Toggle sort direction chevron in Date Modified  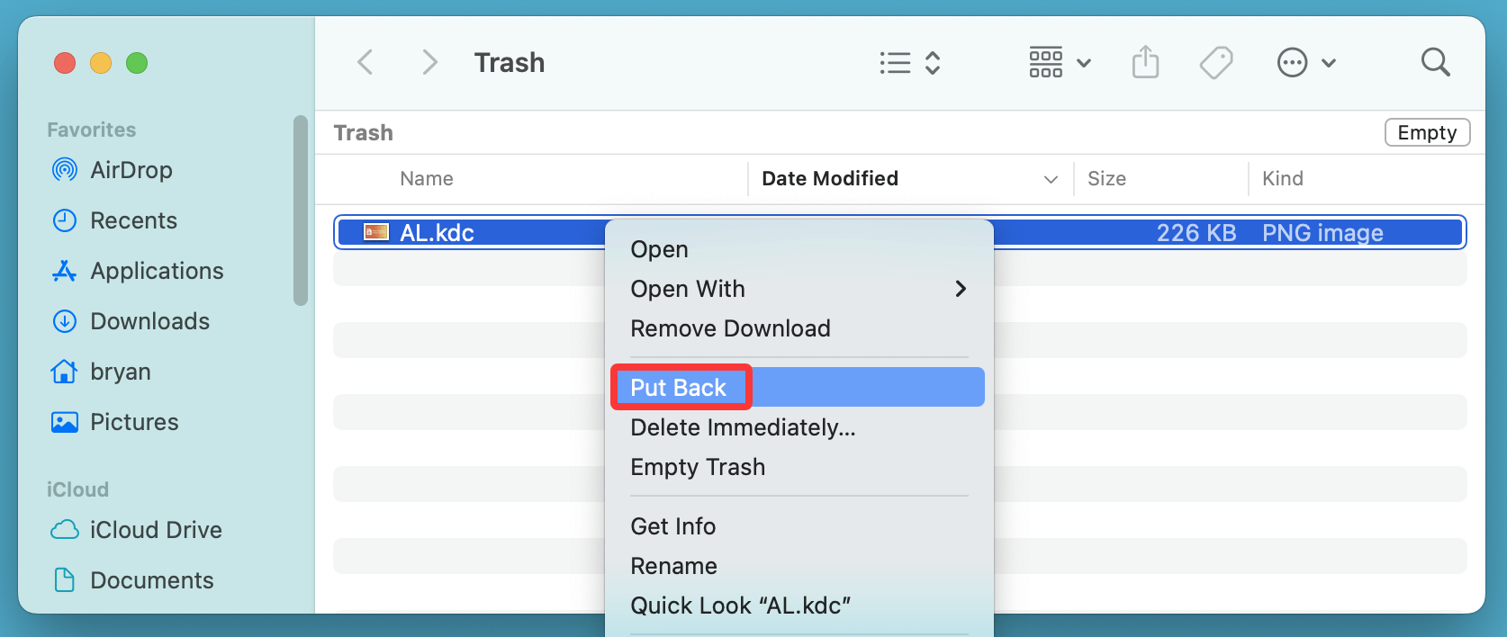pyautogui.click(x=1051, y=179)
